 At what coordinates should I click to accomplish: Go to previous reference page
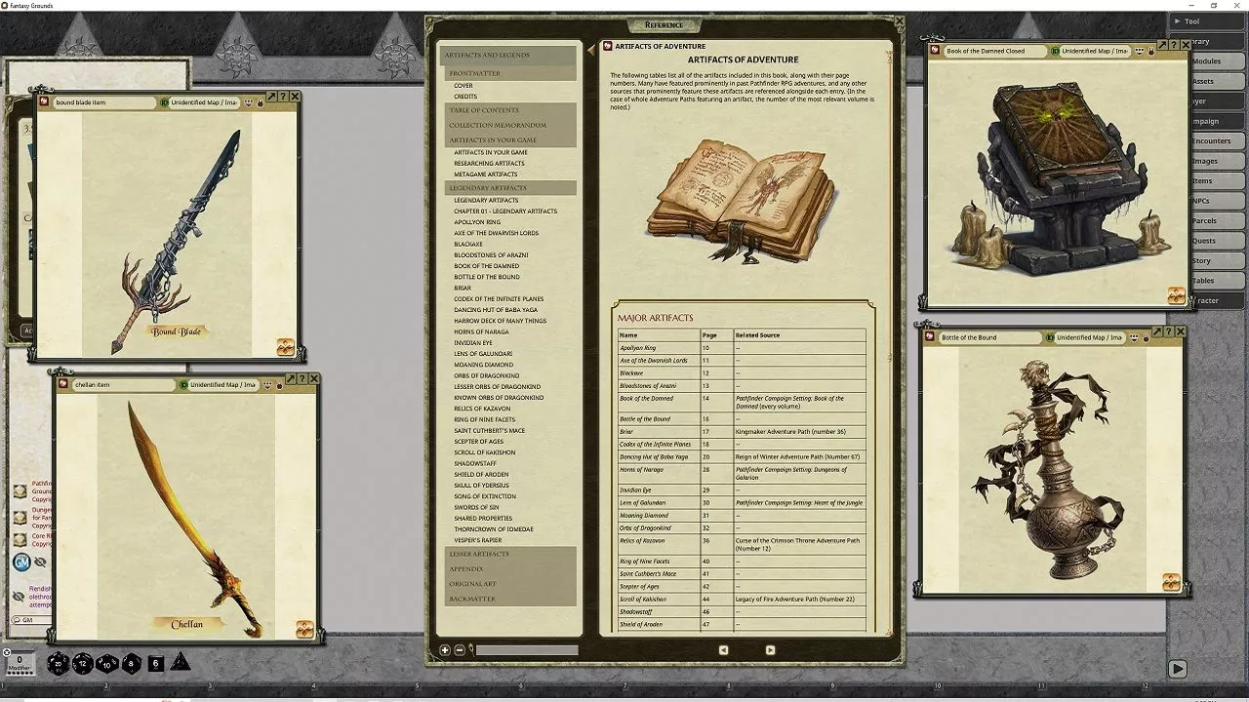(723, 650)
